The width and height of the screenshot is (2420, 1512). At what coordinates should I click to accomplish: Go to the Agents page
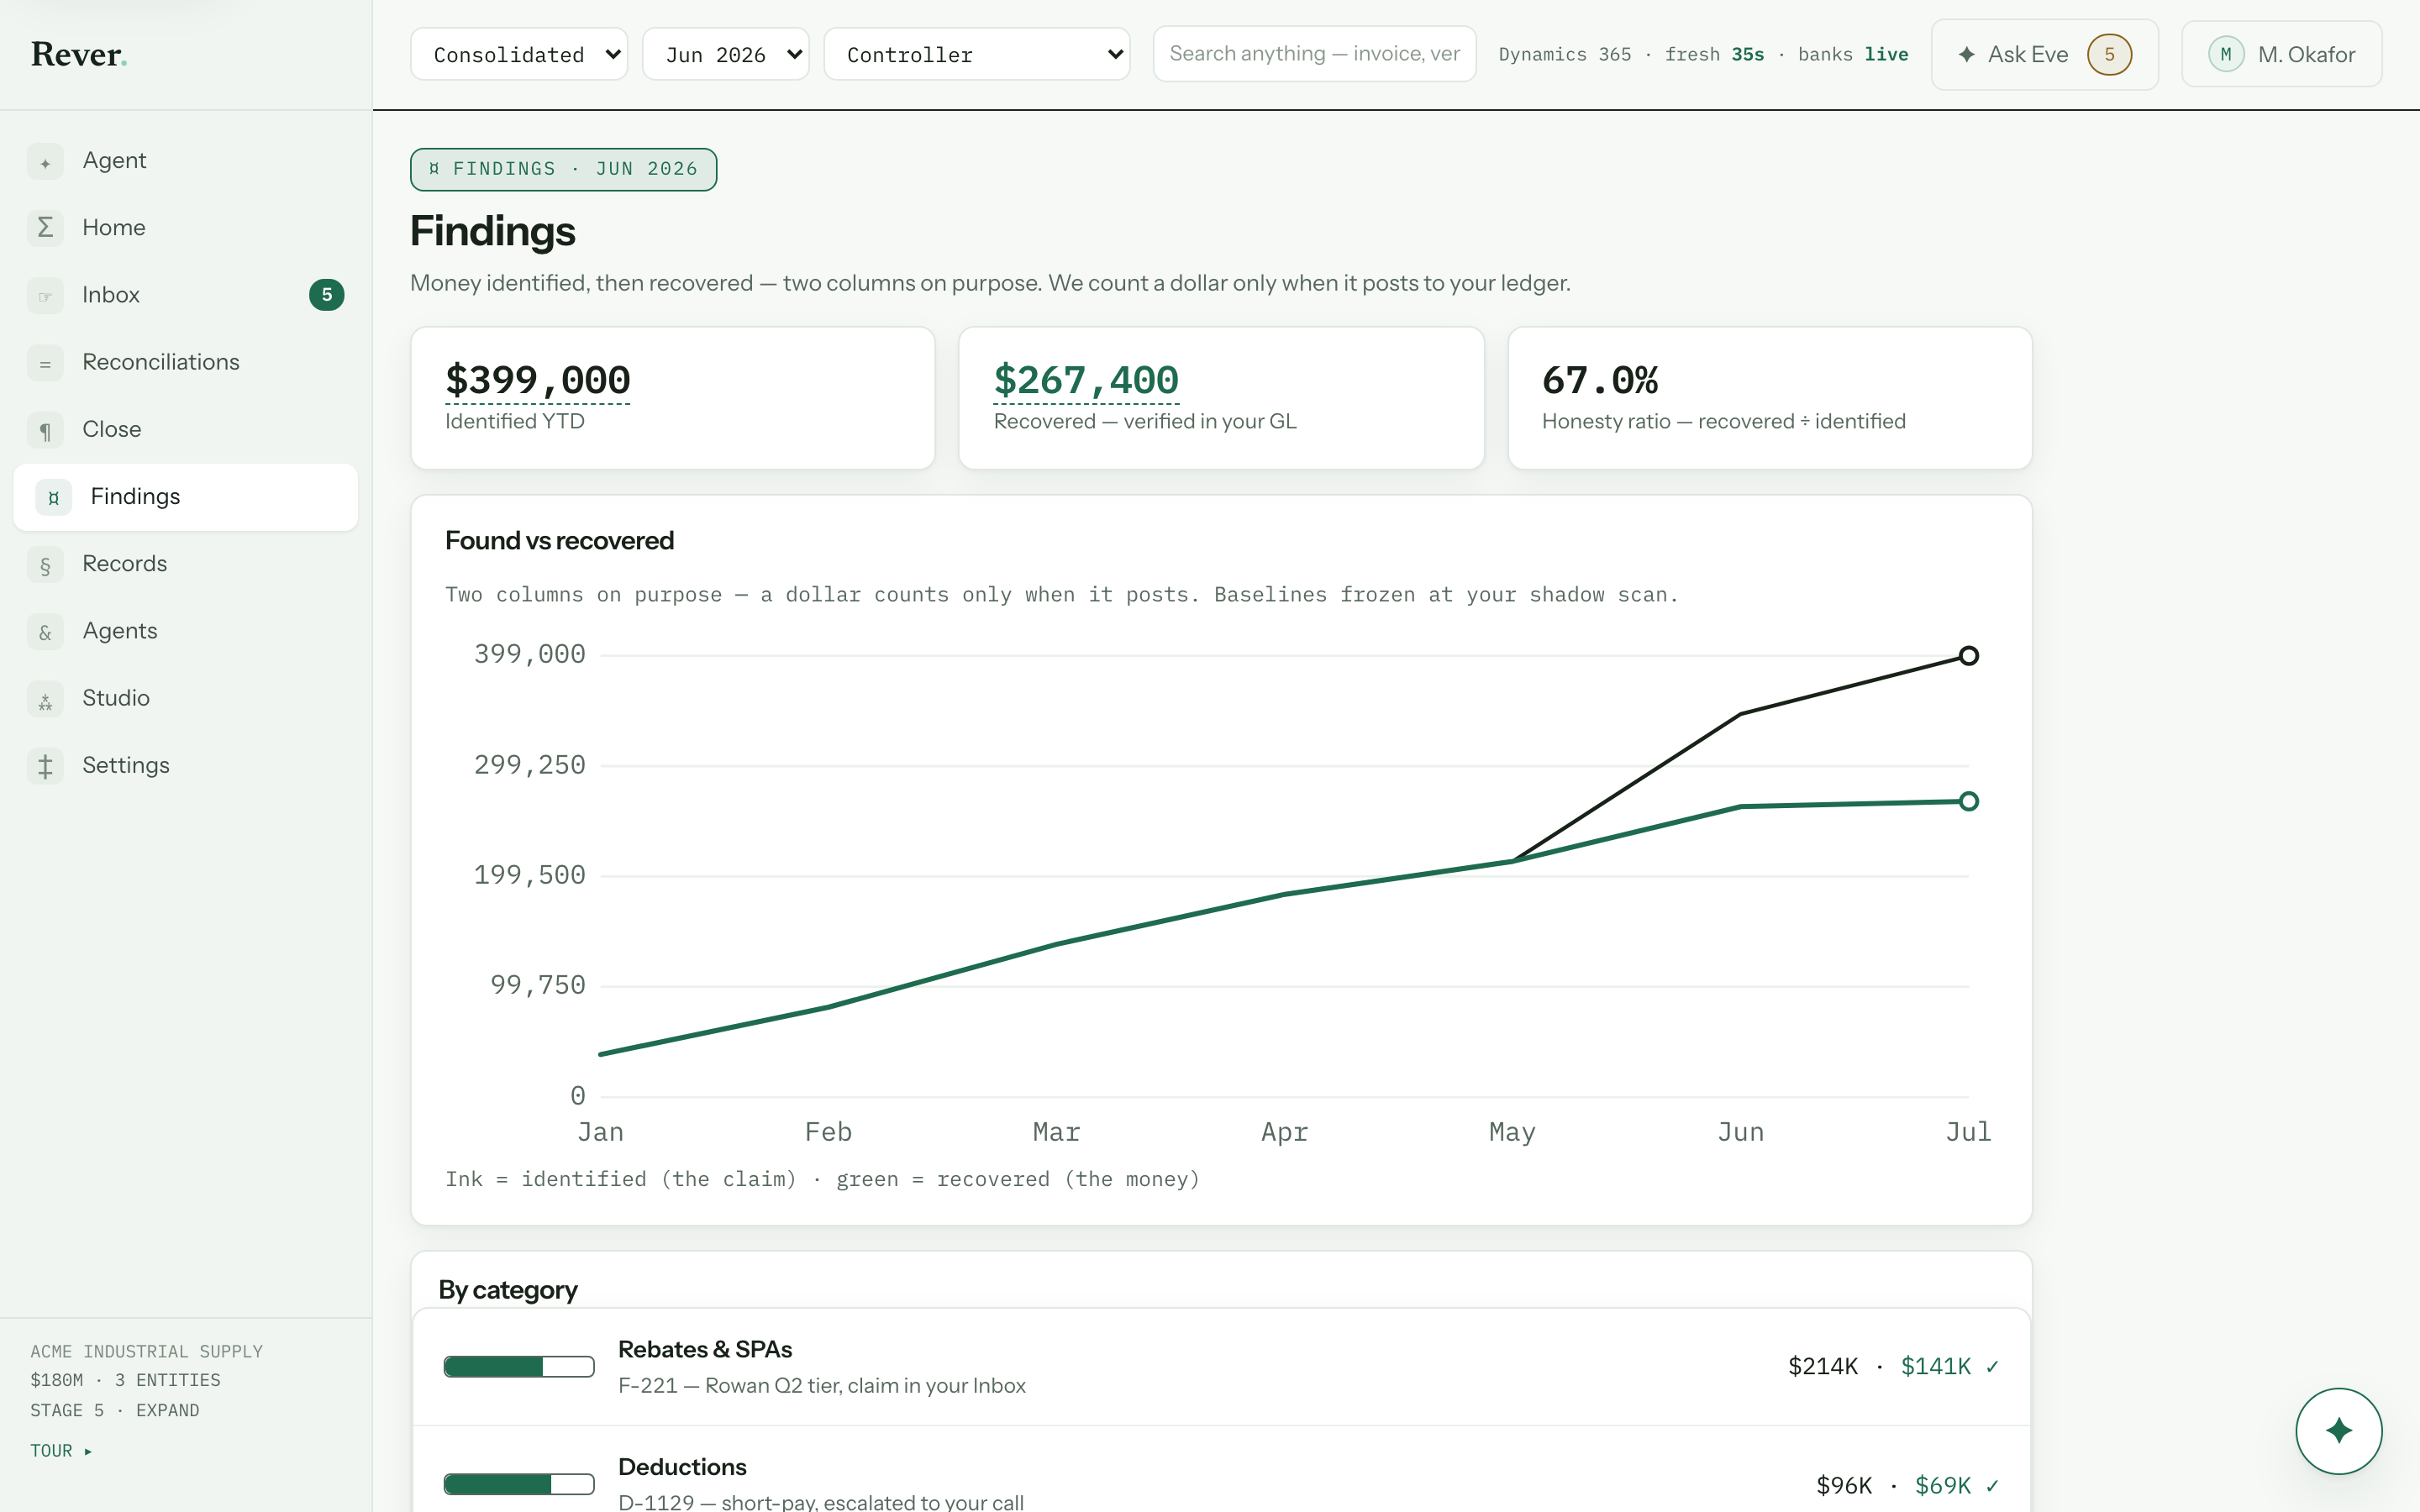[186, 631]
